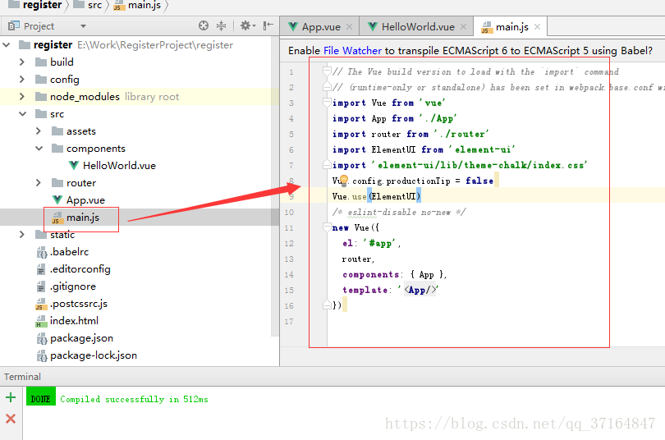Fold the import block at line 3
This screenshot has height=440, width=665.
327,102
